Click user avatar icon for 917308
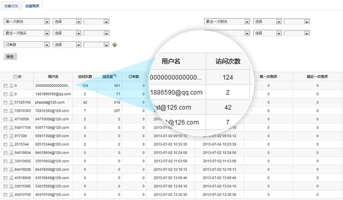The height and width of the screenshot is (200, 343). [11, 136]
